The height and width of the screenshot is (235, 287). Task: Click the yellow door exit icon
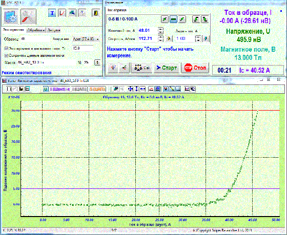[96, 13]
